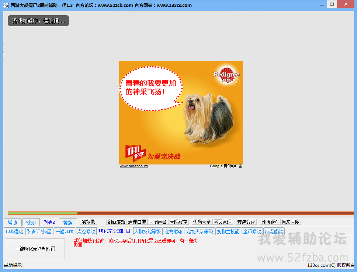Image resolution: width=357 pixels, height=272 pixels.
Task: Click the 清理白屏 button
Action: pos(137,222)
